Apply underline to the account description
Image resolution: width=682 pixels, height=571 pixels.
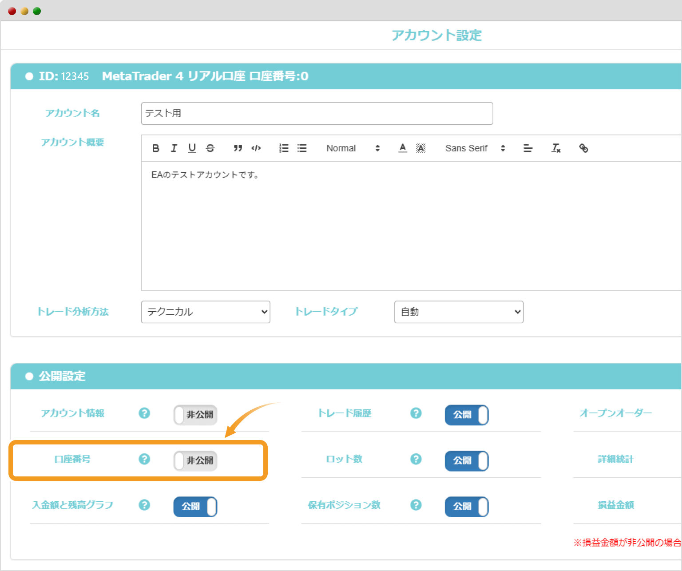(192, 148)
